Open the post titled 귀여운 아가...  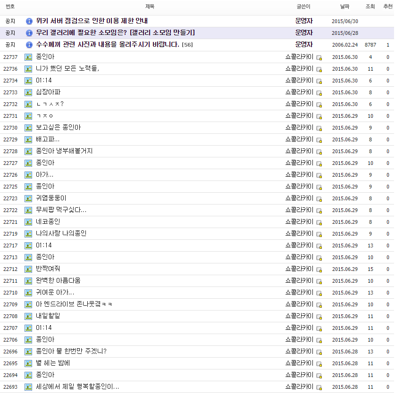[55, 292]
